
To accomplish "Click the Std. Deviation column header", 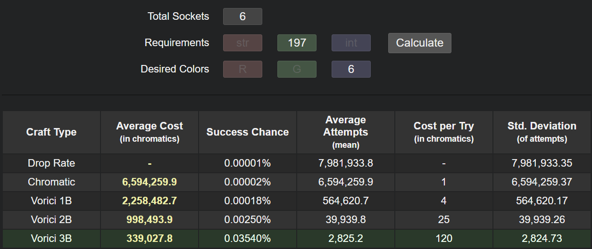I will 542,132.
